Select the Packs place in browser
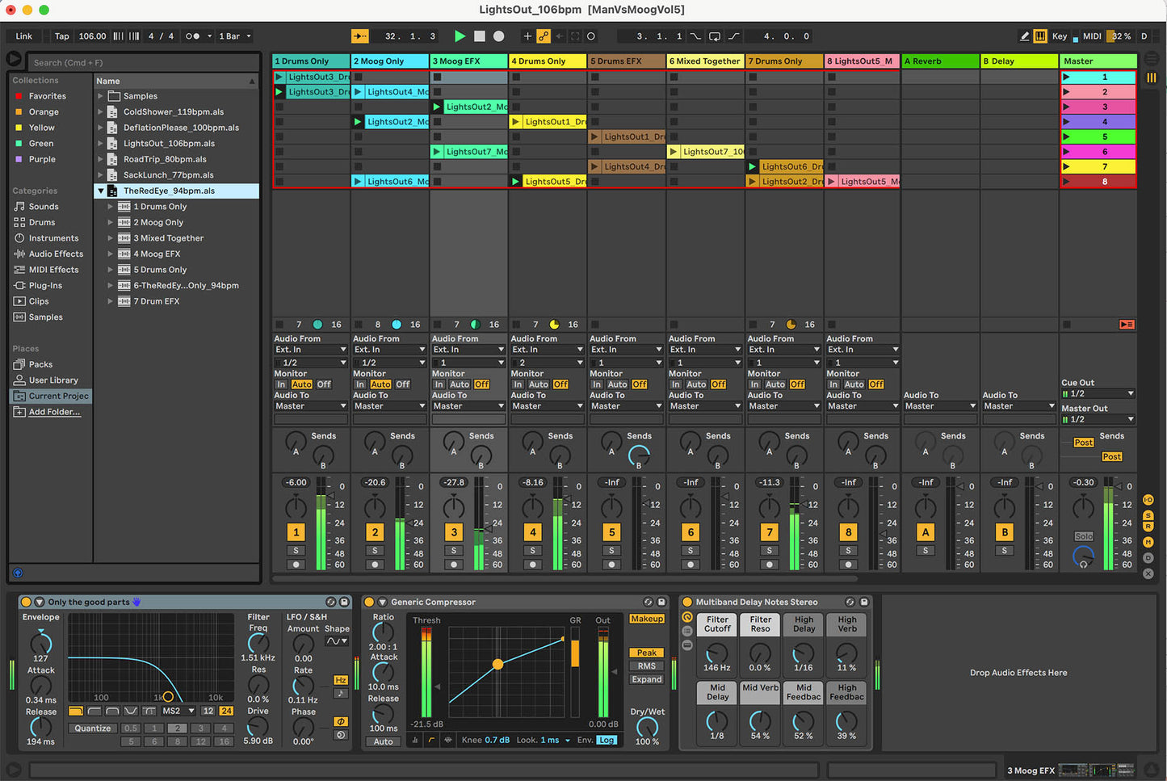 (40, 364)
